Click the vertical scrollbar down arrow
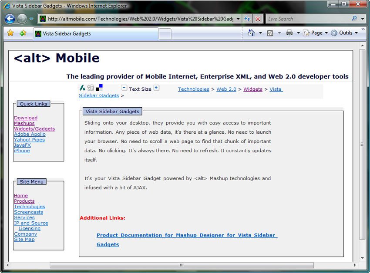The height and width of the screenshot is (273, 370). click(362, 258)
